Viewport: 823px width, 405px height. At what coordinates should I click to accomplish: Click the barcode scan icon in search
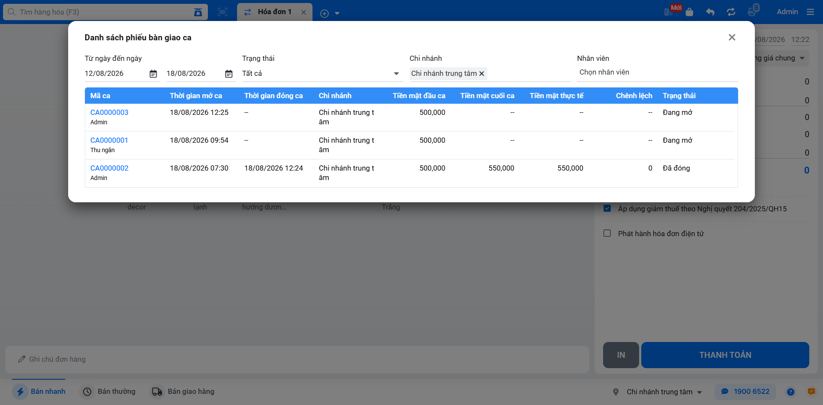coord(198,12)
